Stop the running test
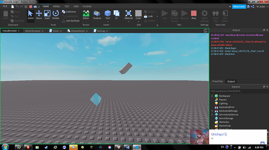Screen dimensions: 269x150 (194, 15)
